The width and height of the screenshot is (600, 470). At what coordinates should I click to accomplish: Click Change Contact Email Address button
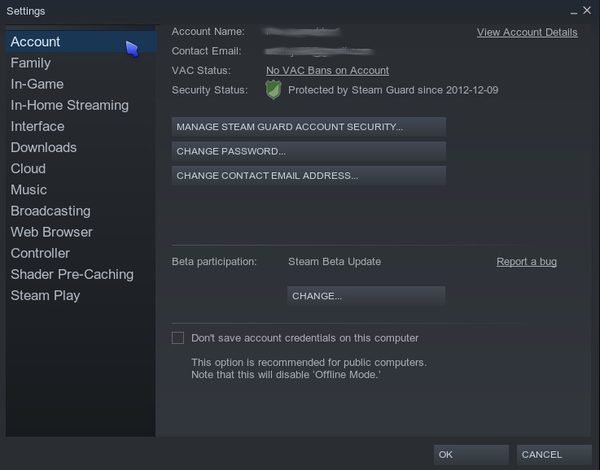point(309,176)
